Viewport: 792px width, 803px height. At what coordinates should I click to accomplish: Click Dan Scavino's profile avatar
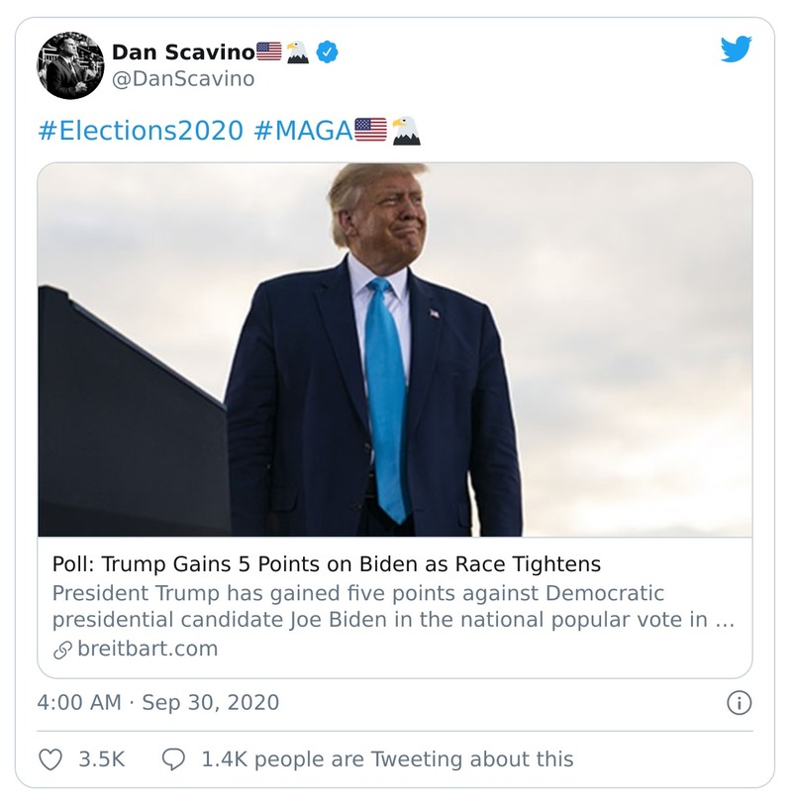click(x=65, y=62)
